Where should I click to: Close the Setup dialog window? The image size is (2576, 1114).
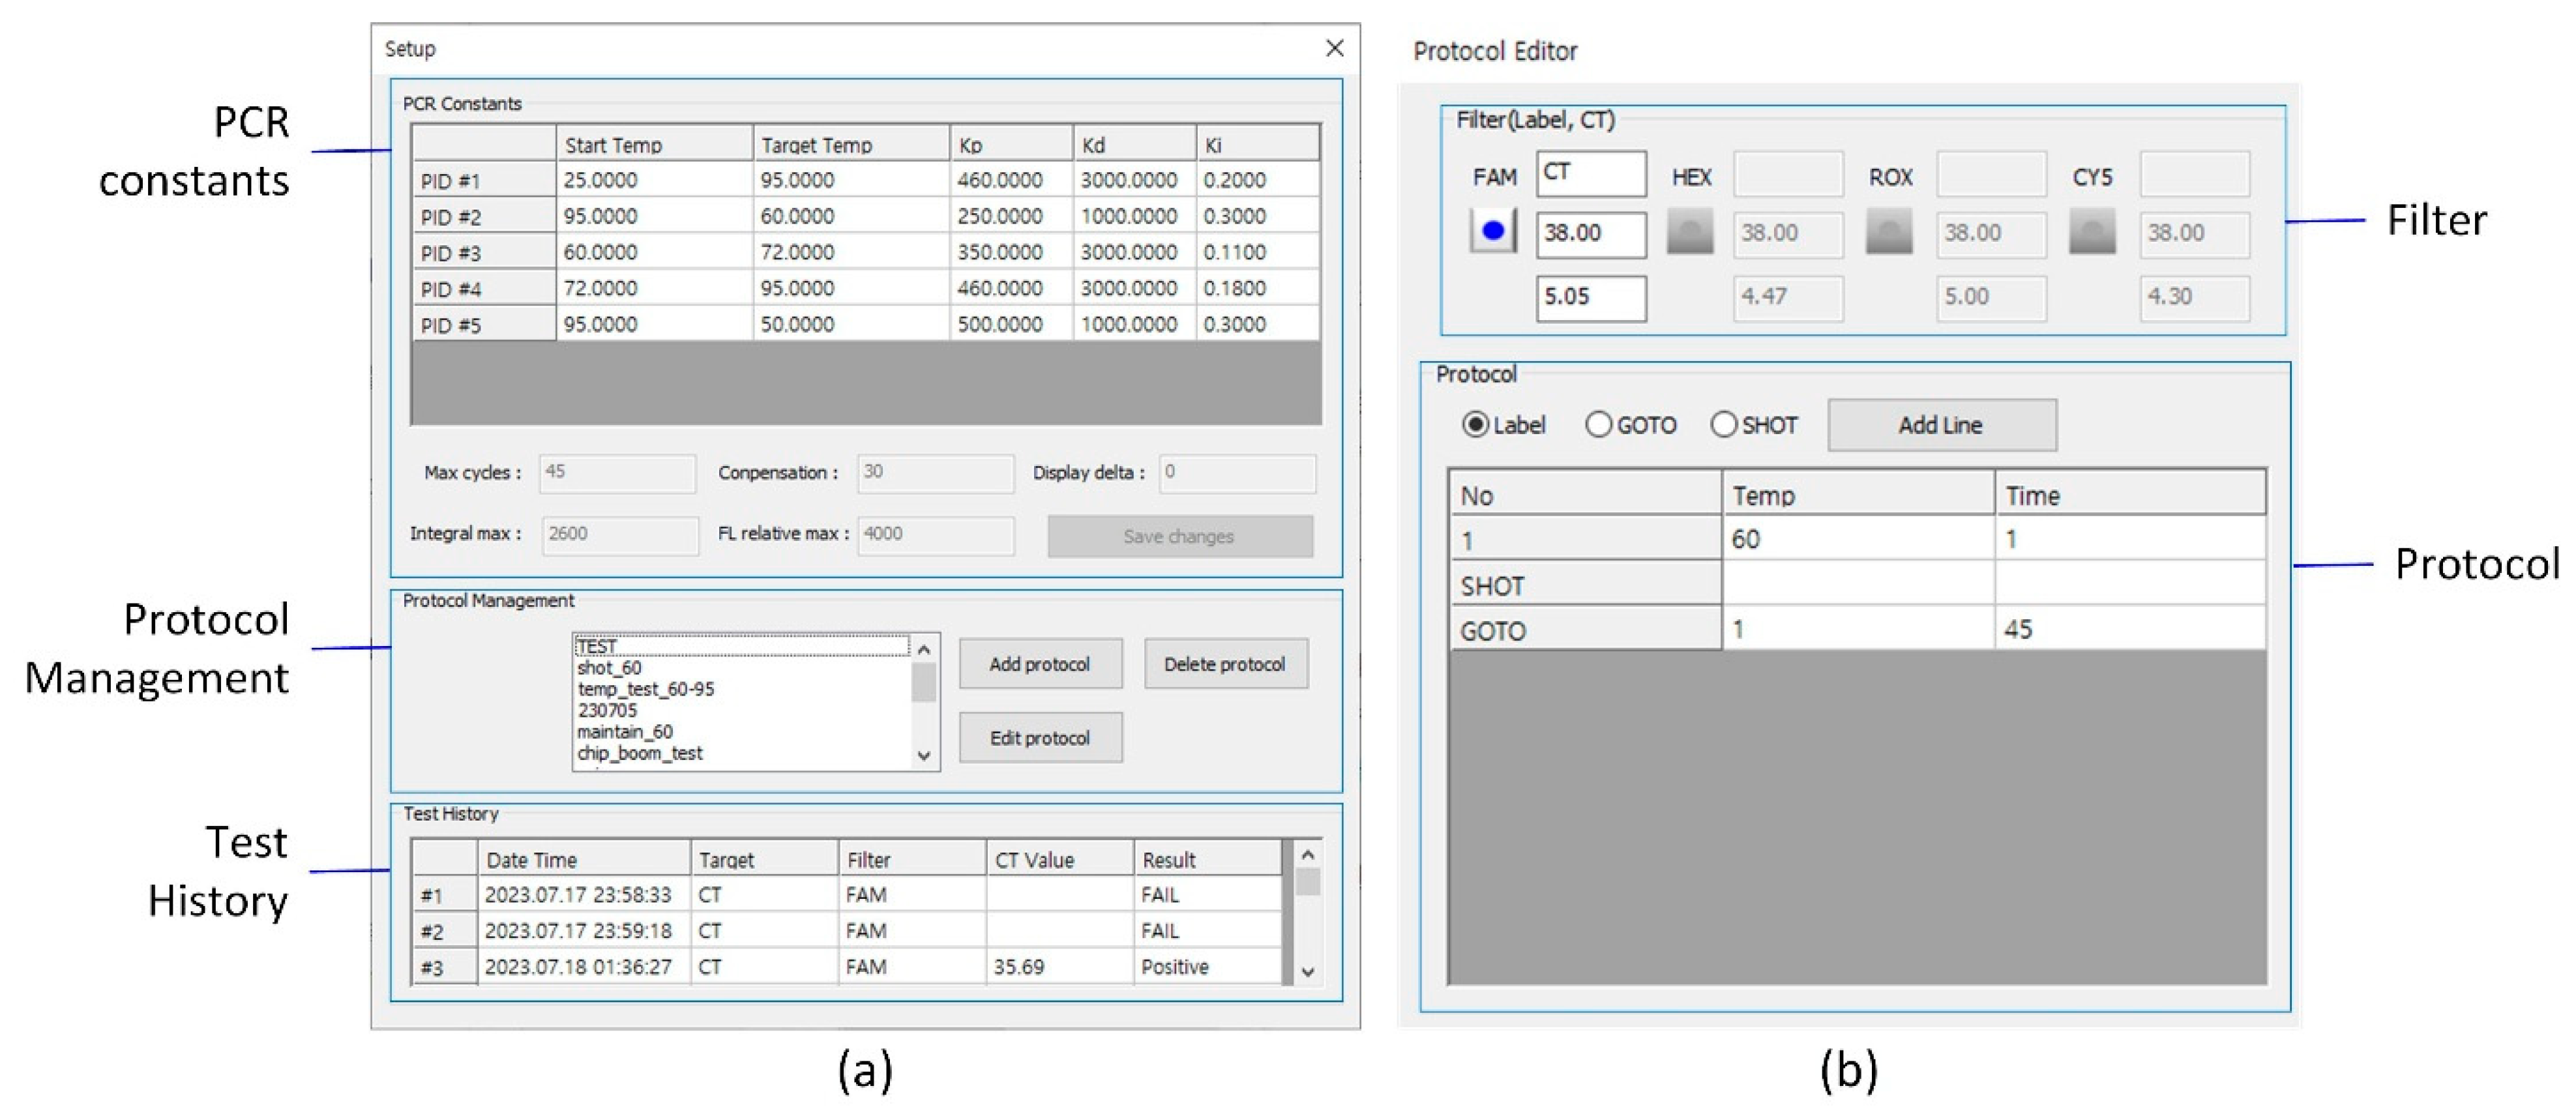tap(1334, 48)
